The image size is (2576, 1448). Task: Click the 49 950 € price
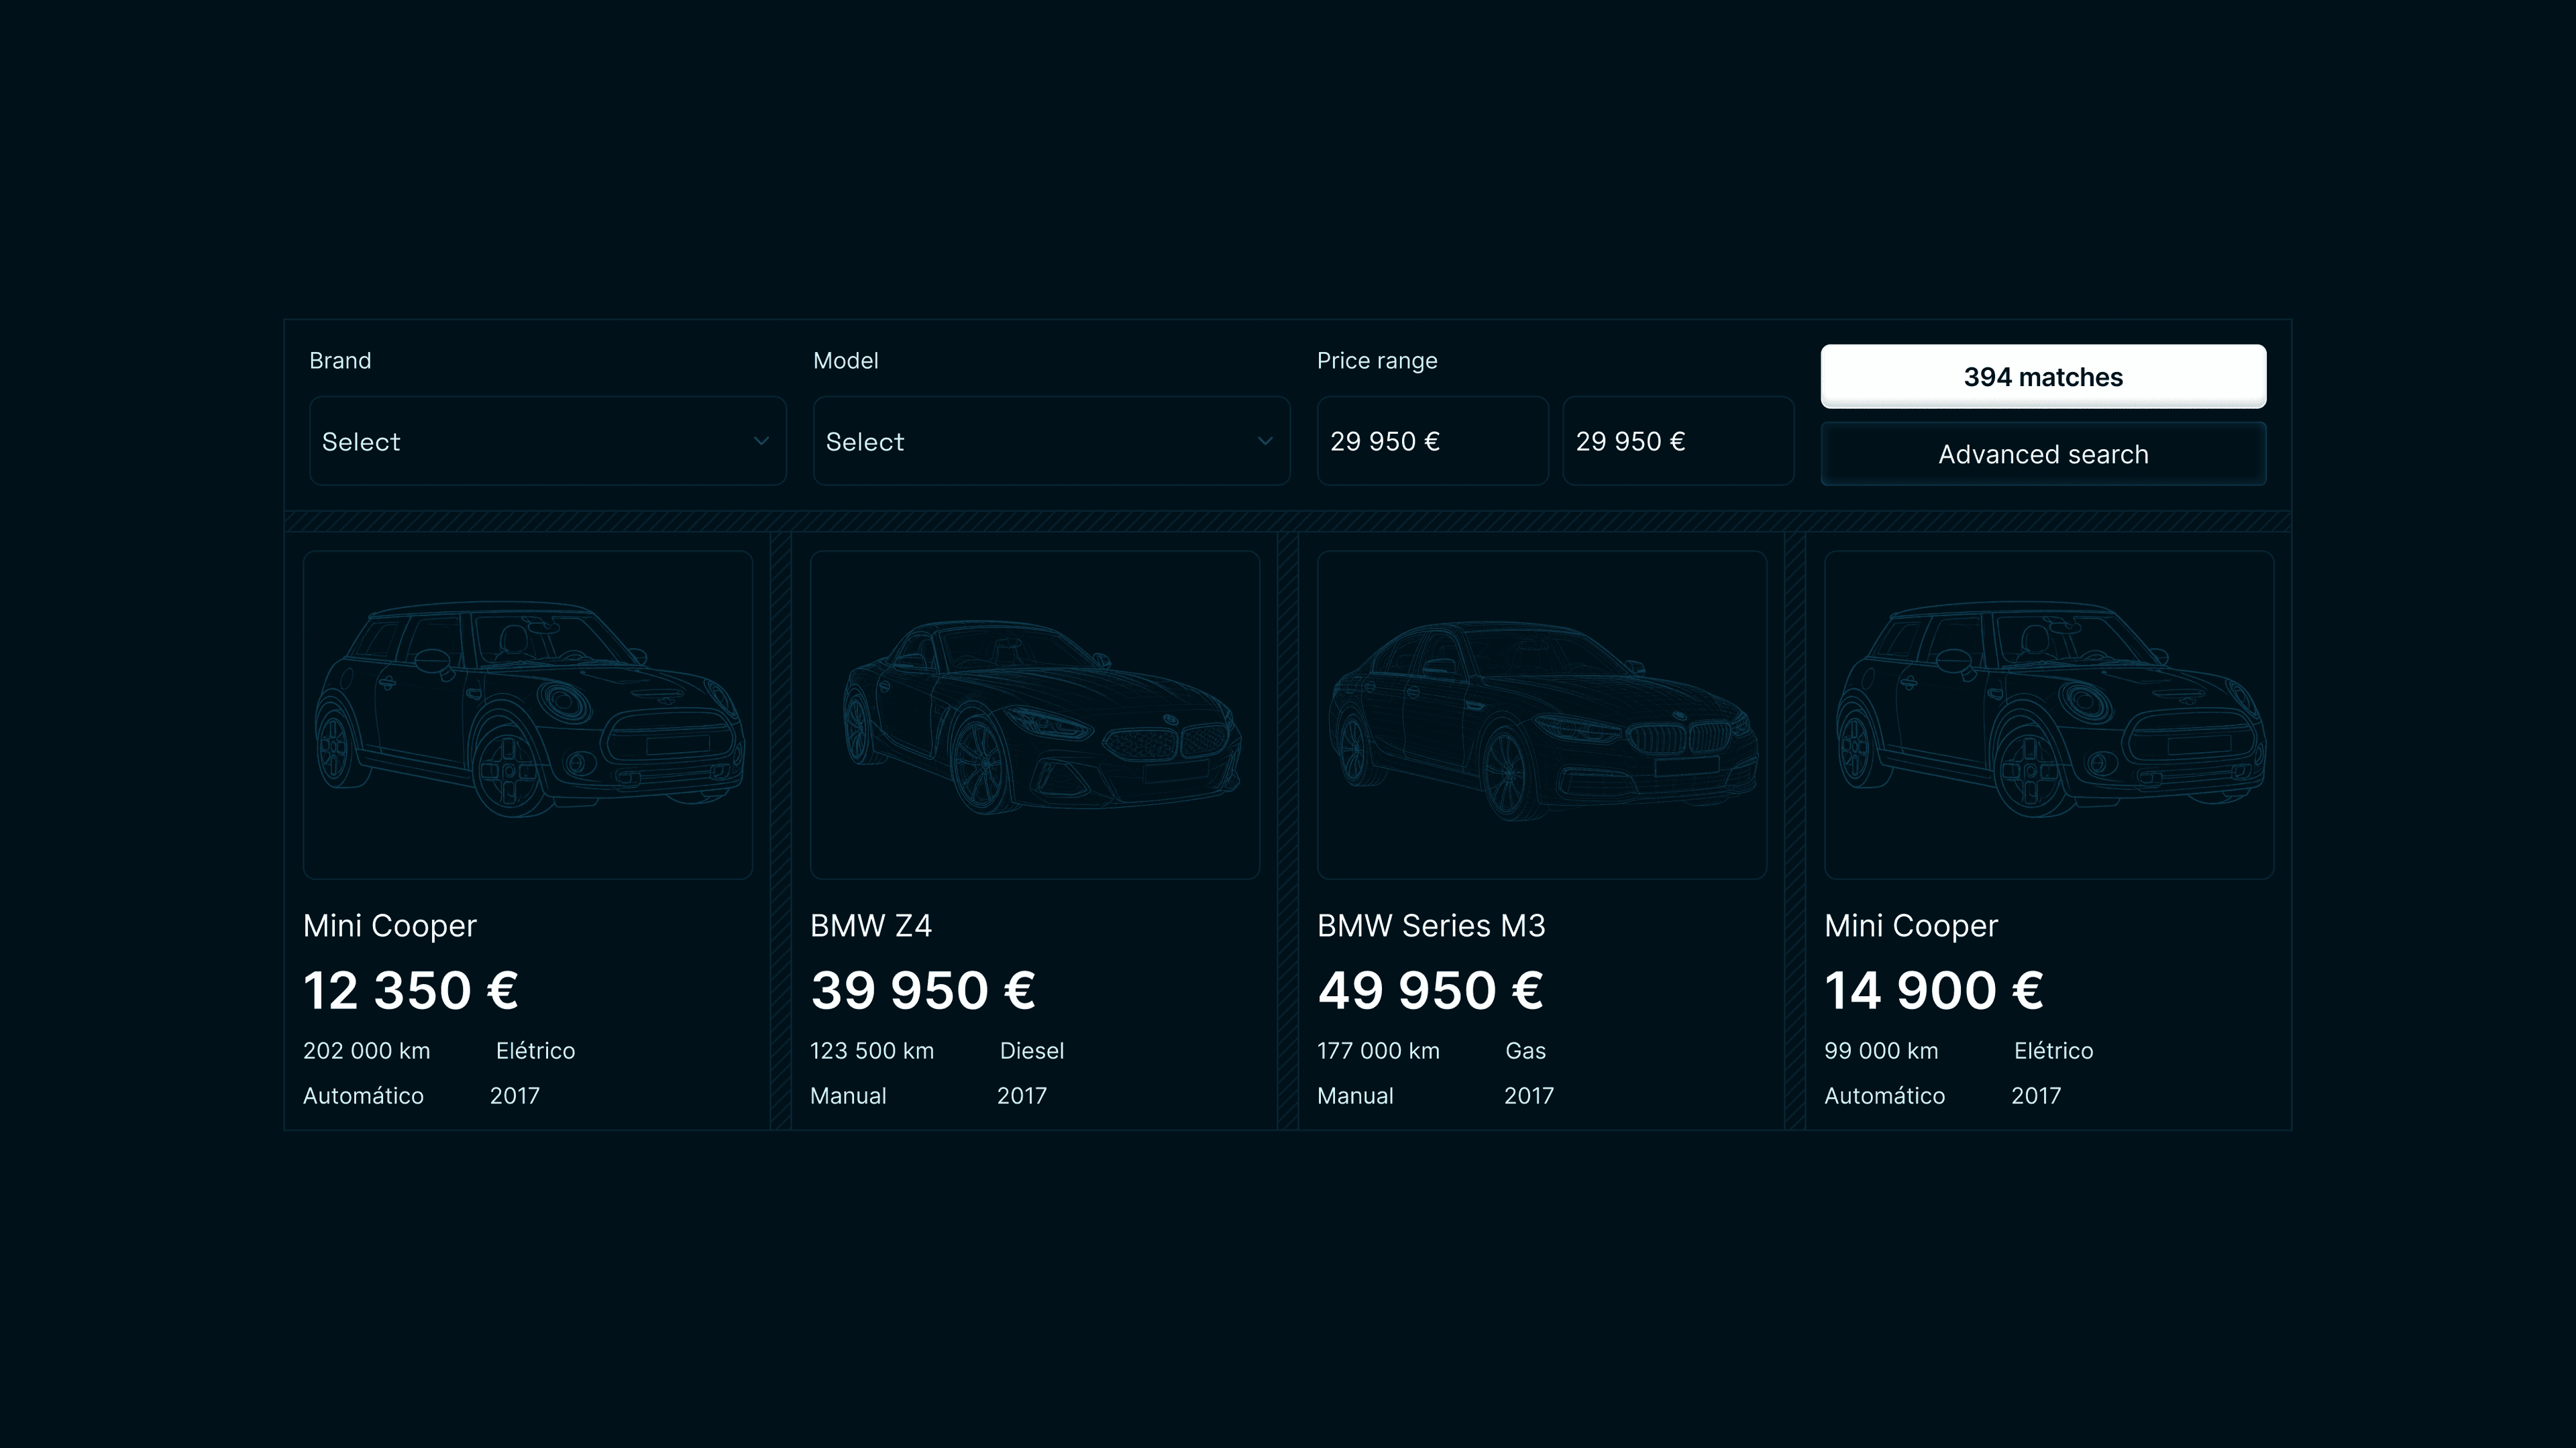(x=1431, y=990)
